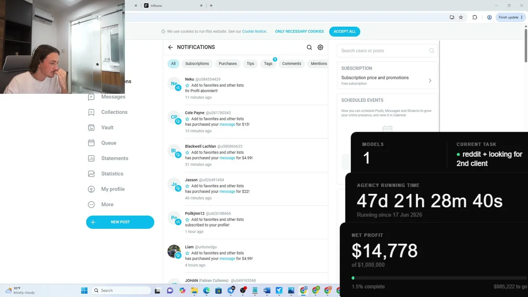Image resolution: width=528 pixels, height=297 pixels.
Task: Open the weather widget showing 93°F
Action: pos(20,290)
